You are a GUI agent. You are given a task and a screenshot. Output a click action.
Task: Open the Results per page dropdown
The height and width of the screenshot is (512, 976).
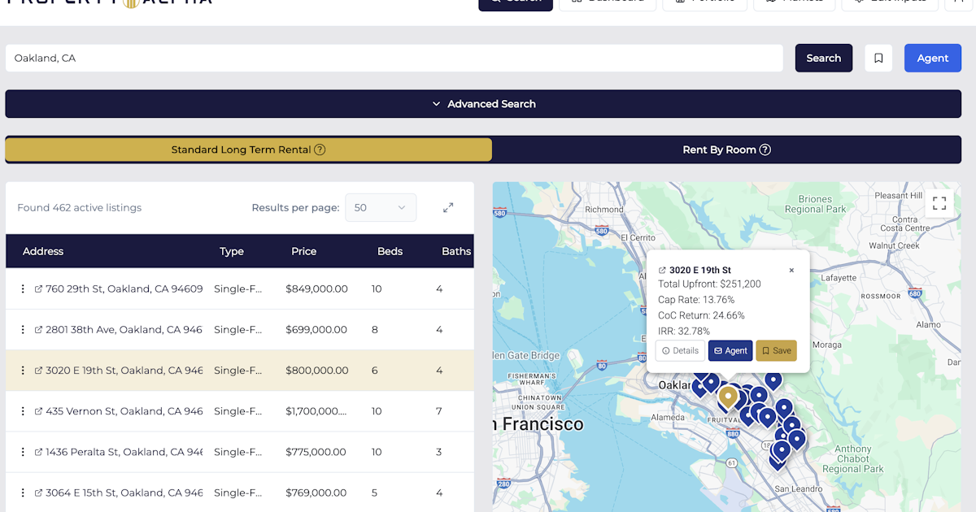pyautogui.click(x=381, y=207)
